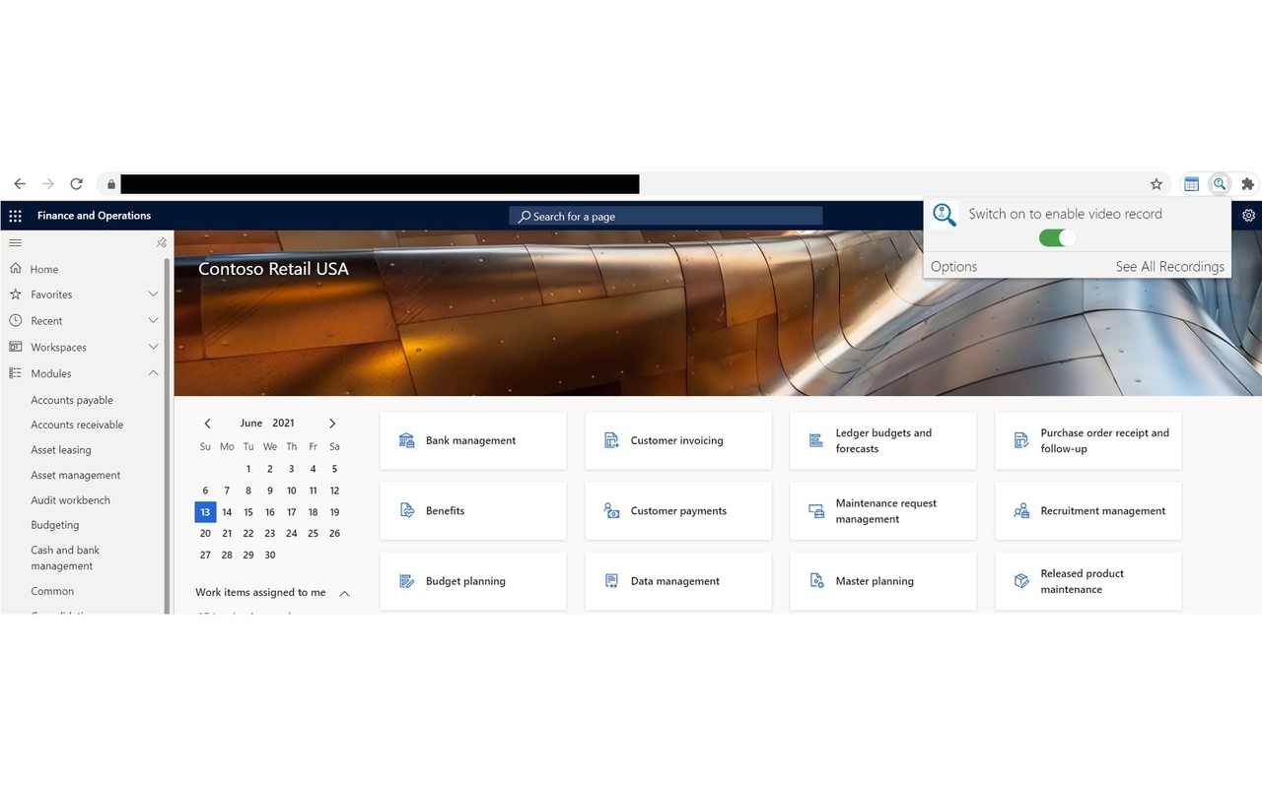Image resolution: width=1262 pixels, height=788 pixels.
Task: Collapse the Modules section
Action: [x=153, y=373]
